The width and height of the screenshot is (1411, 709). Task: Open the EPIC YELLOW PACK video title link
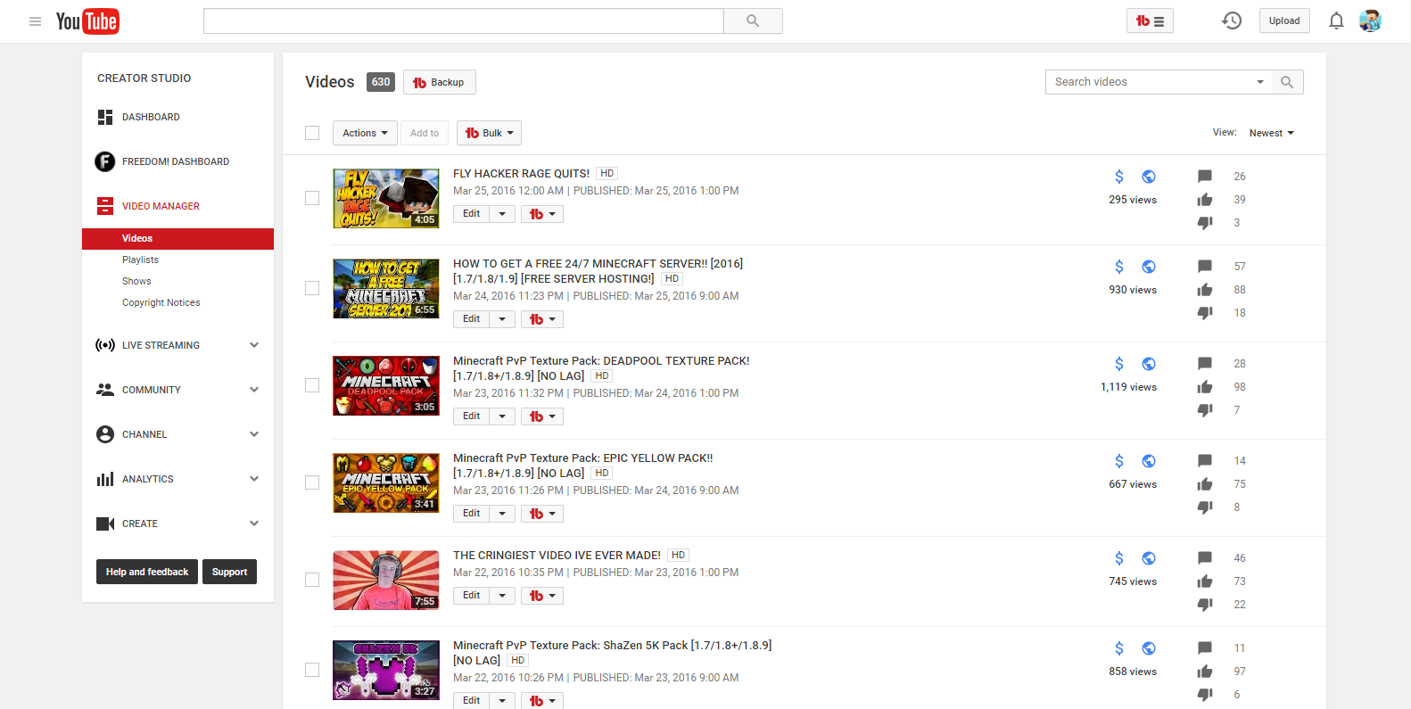583,466
